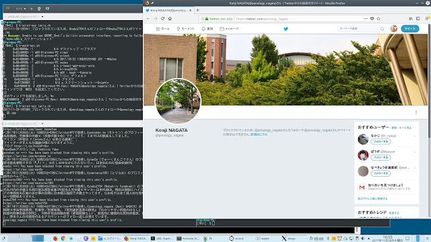
Task: Open Firefox library icon
Action: pos(411,19)
